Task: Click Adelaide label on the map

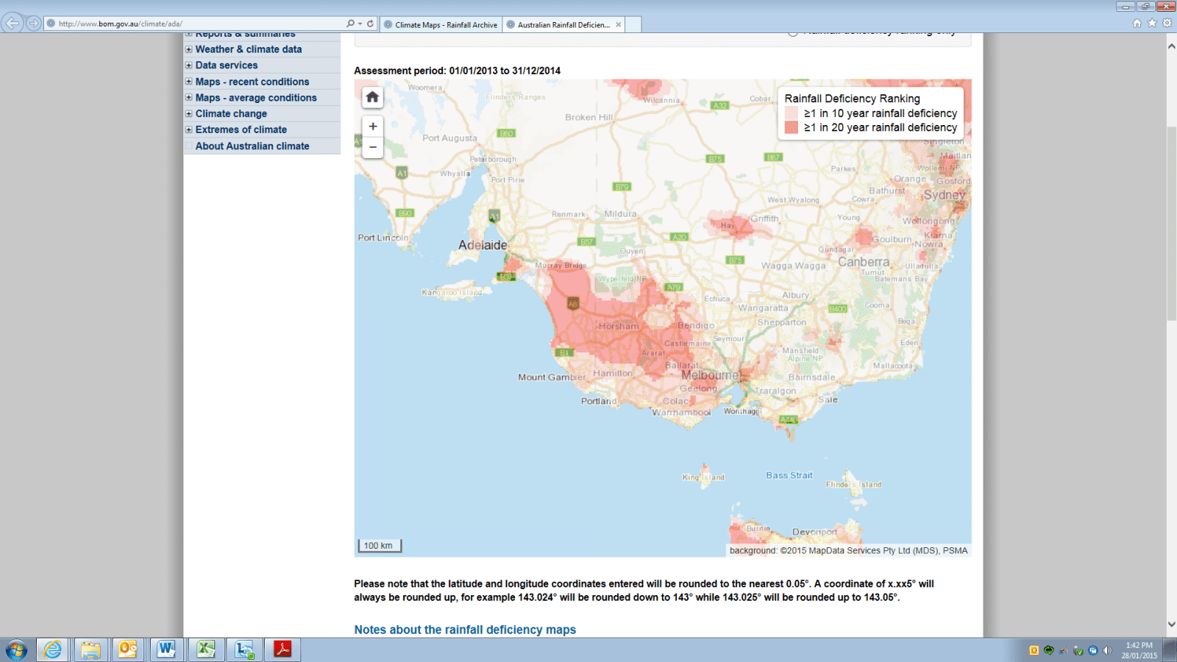Action: (483, 245)
